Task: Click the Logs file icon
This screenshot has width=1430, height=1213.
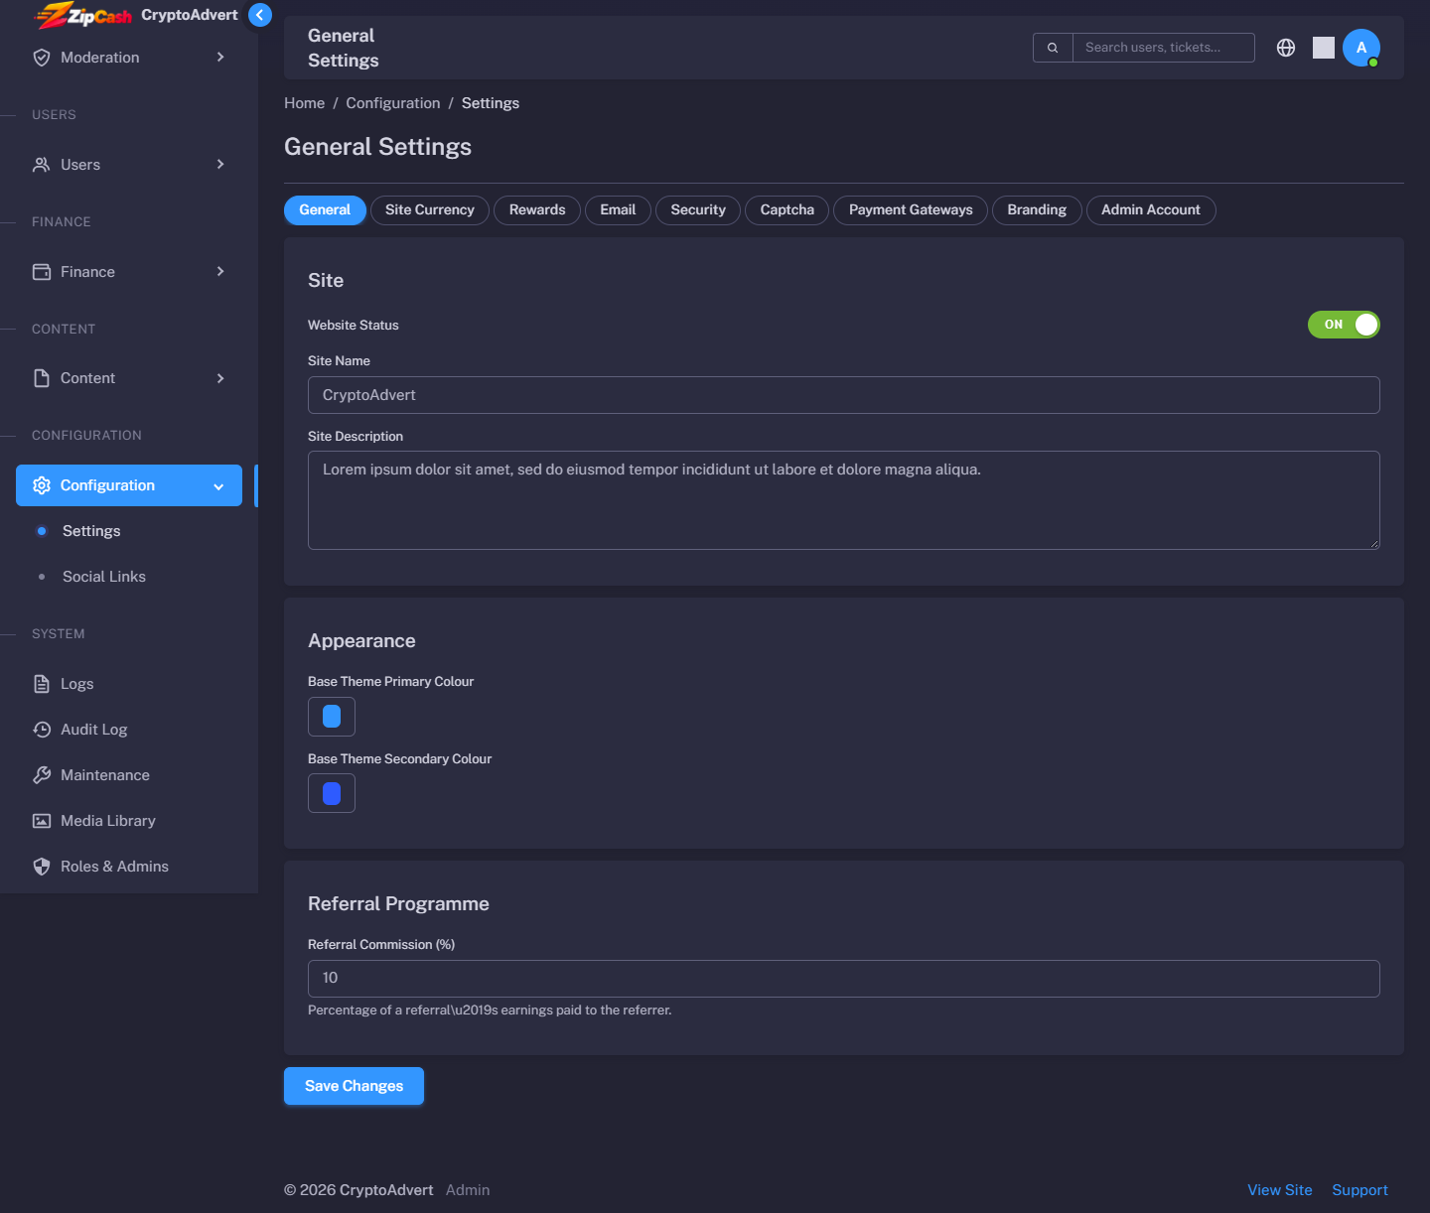Action: (42, 684)
